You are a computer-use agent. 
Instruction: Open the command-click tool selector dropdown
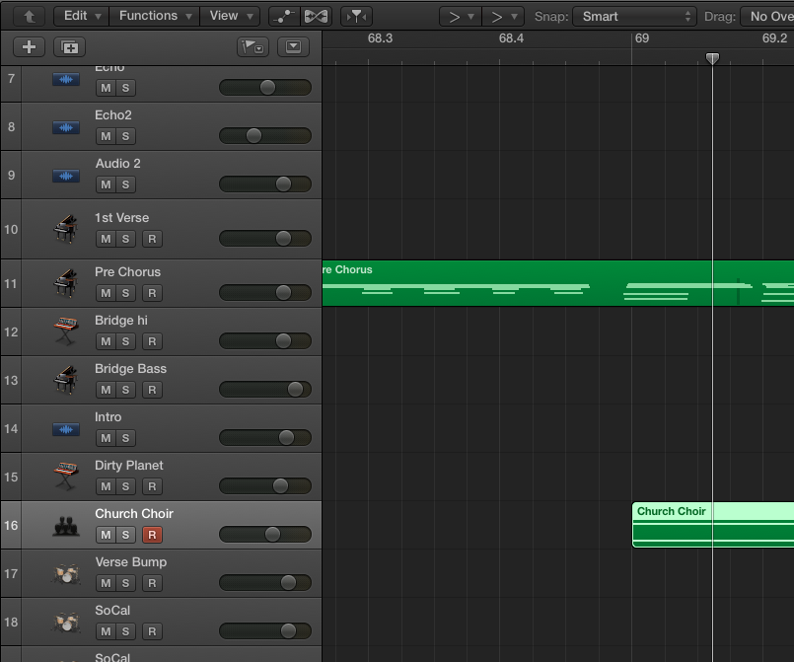pos(503,17)
